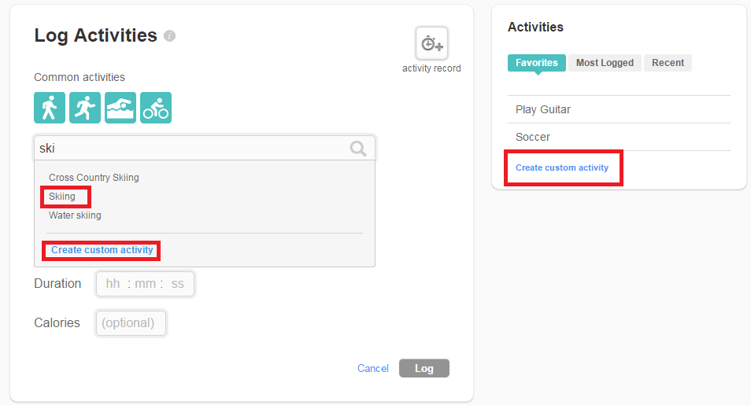
Task: Open the activity record stopwatch
Action: click(x=431, y=43)
